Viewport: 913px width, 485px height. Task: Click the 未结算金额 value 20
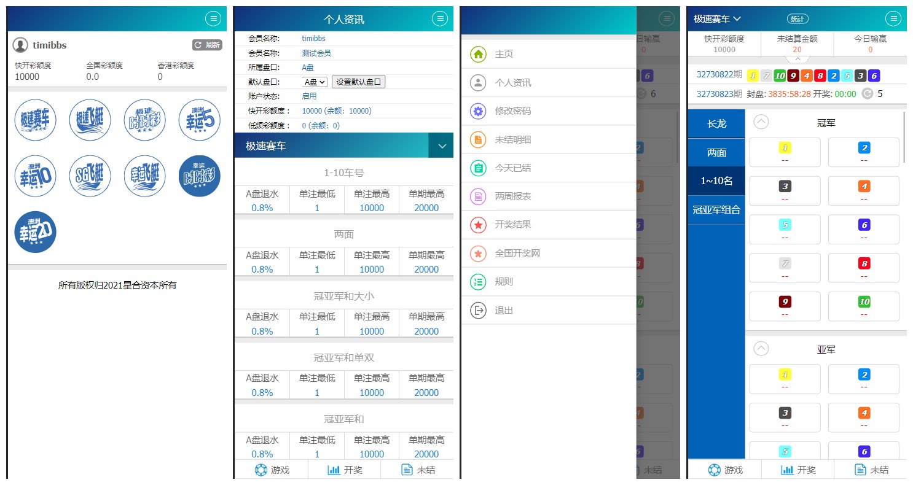point(797,50)
